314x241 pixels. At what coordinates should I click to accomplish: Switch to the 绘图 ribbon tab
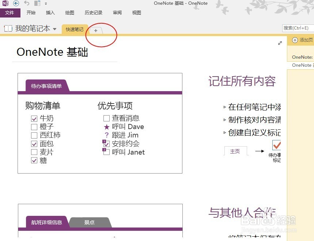coord(69,12)
